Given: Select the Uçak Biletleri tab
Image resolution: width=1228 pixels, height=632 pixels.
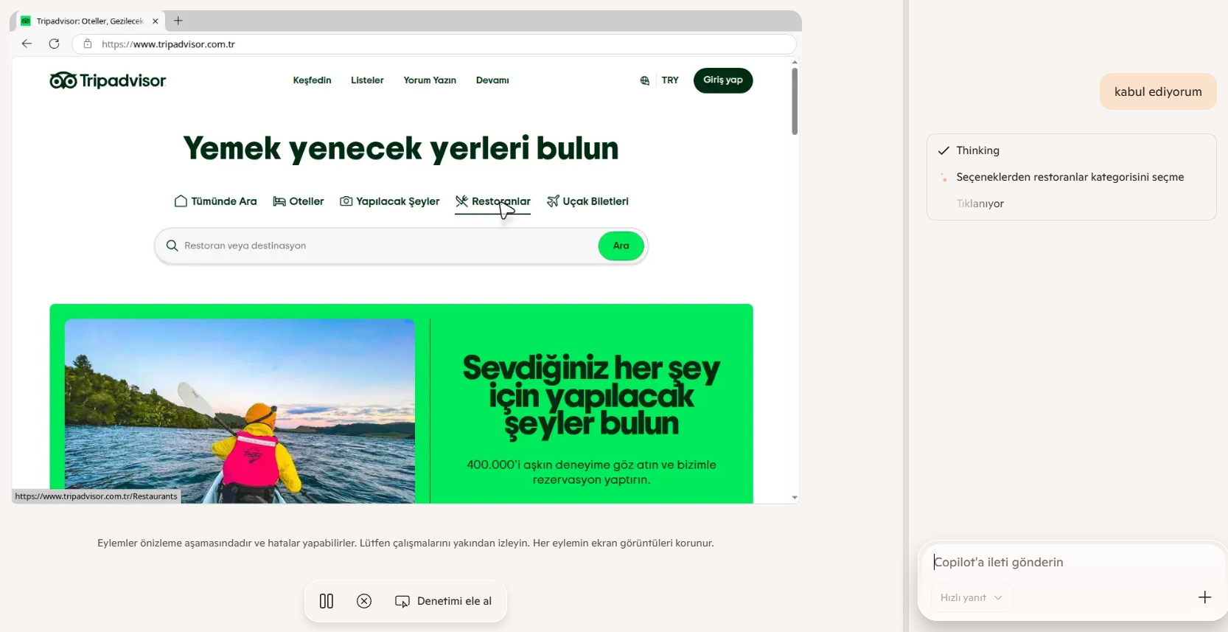Looking at the screenshot, I should 587,201.
